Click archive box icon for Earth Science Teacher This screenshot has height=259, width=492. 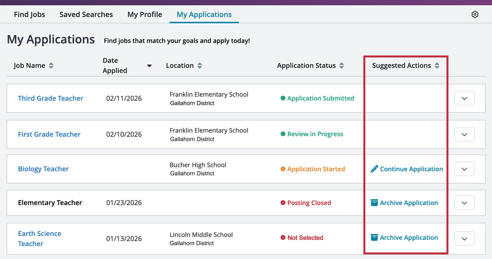[x=374, y=238]
